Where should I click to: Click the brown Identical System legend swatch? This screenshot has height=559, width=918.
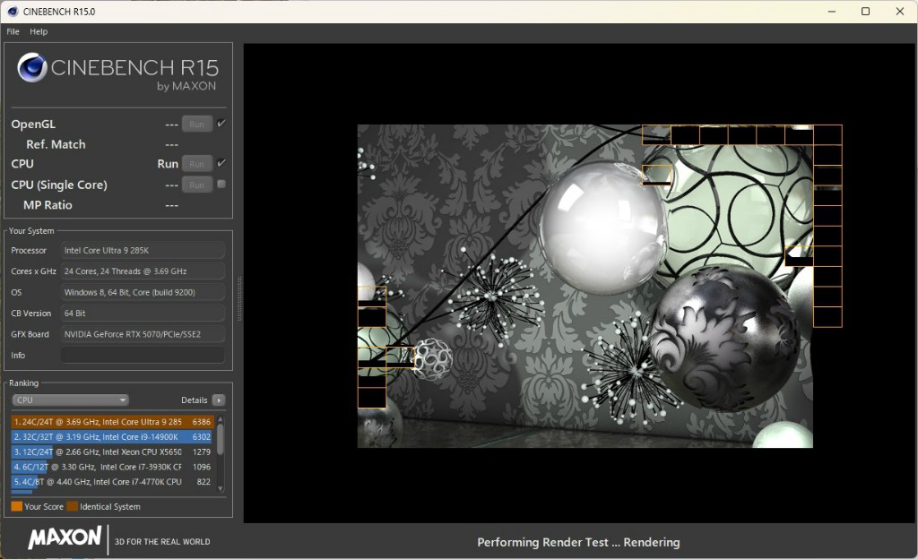coord(73,507)
